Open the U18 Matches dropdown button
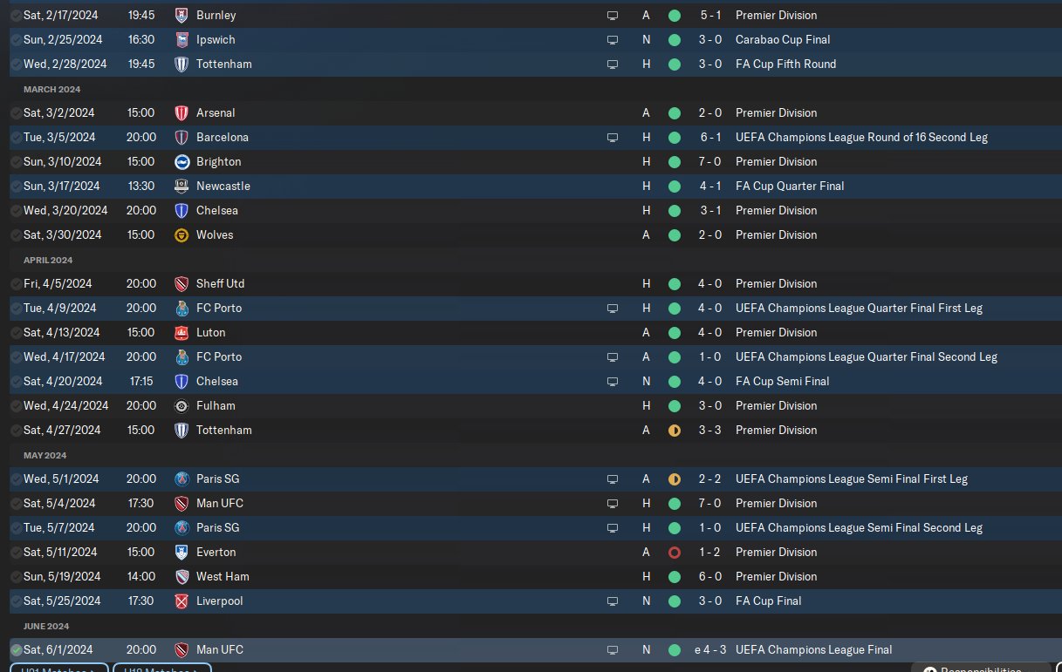The image size is (1062, 672). (162, 668)
